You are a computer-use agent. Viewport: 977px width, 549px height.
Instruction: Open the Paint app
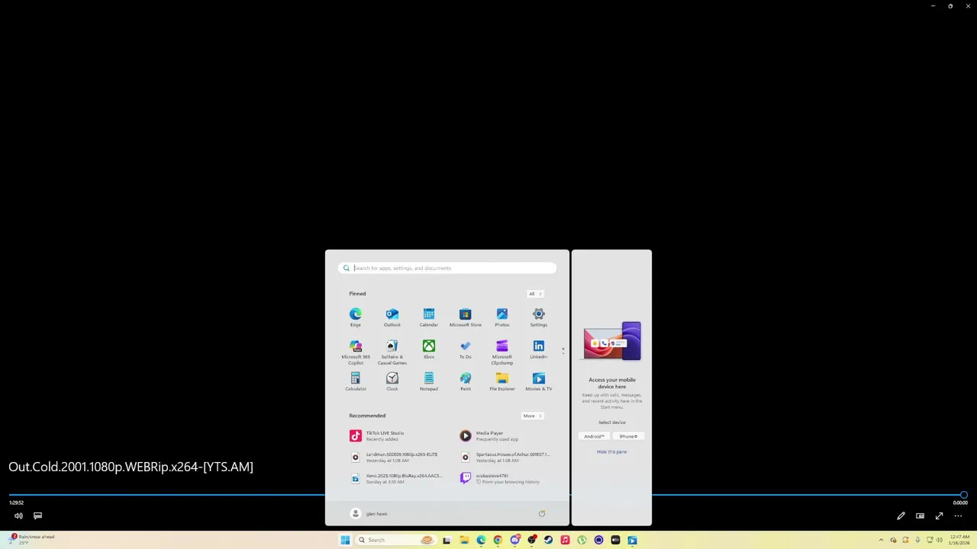(466, 382)
